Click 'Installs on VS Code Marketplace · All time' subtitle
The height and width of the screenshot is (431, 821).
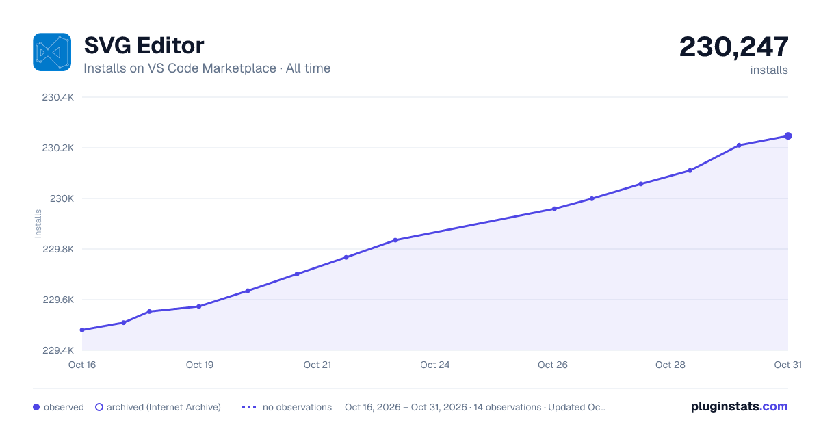[207, 68]
